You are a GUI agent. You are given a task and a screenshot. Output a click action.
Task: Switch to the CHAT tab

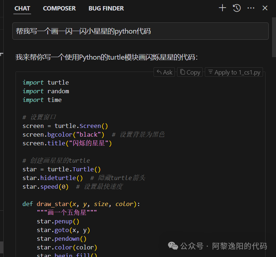click(22, 8)
